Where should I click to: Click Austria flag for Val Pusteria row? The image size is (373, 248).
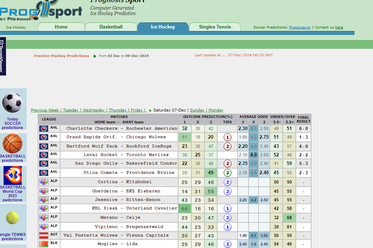click(x=44, y=236)
